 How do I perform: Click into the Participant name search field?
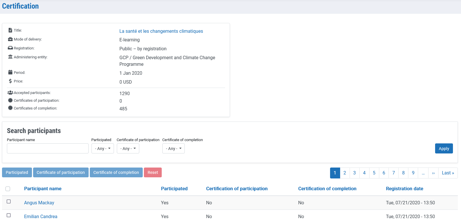[48, 149]
